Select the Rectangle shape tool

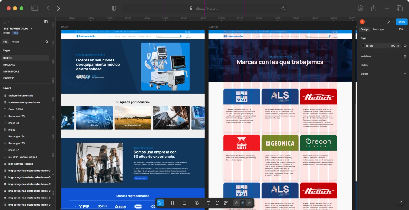tap(184, 203)
